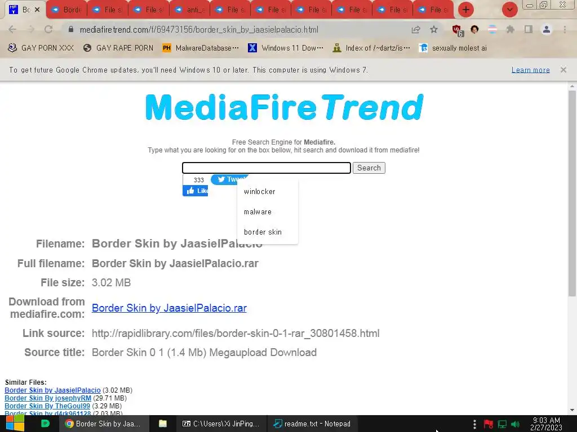
Task: Click the file size value 3.02 MB
Action: pos(111,282)
